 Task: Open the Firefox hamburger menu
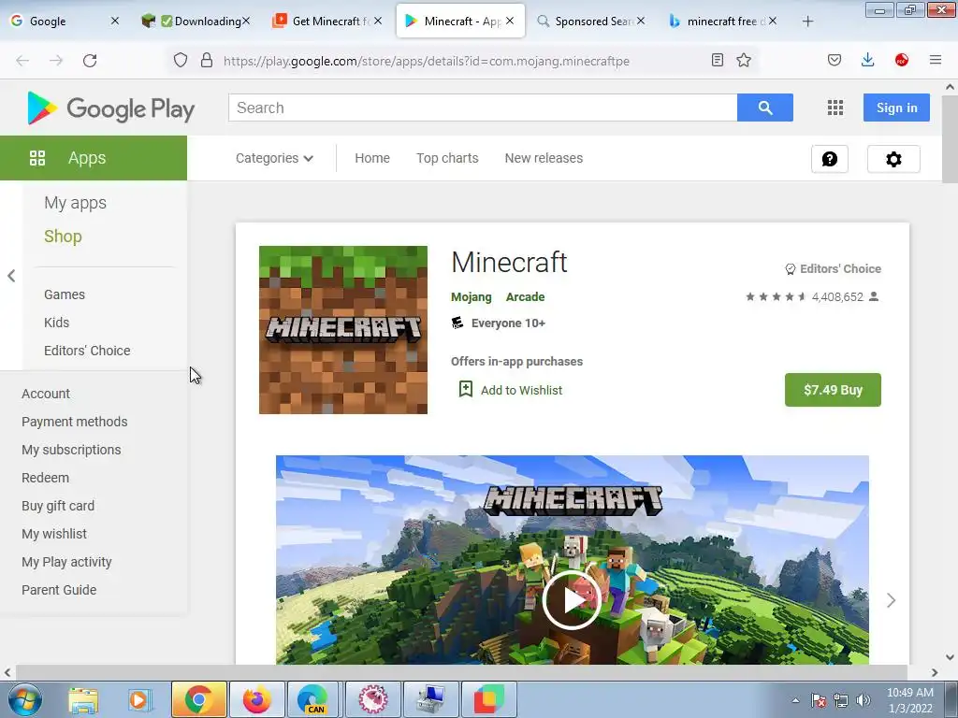click(935, 60)
